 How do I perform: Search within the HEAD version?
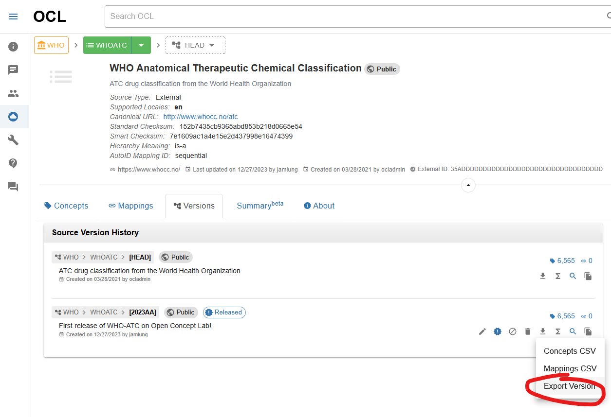pos(573,276)
